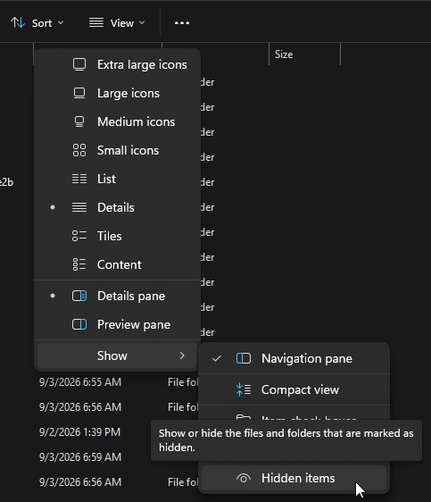The height and width of the screenshot is (502, 431).
Task: Pick the Small icons grid icon
Action: [79, 150]
